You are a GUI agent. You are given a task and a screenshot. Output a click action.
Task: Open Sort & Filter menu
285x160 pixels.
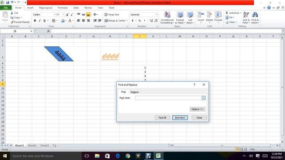click(x=246, y=18)
